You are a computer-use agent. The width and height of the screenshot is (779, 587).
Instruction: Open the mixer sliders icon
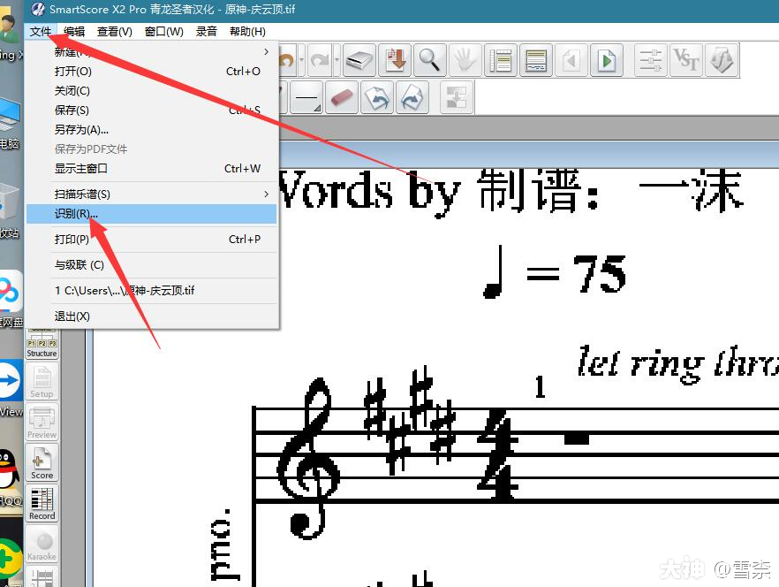click(x=650, y=60)
